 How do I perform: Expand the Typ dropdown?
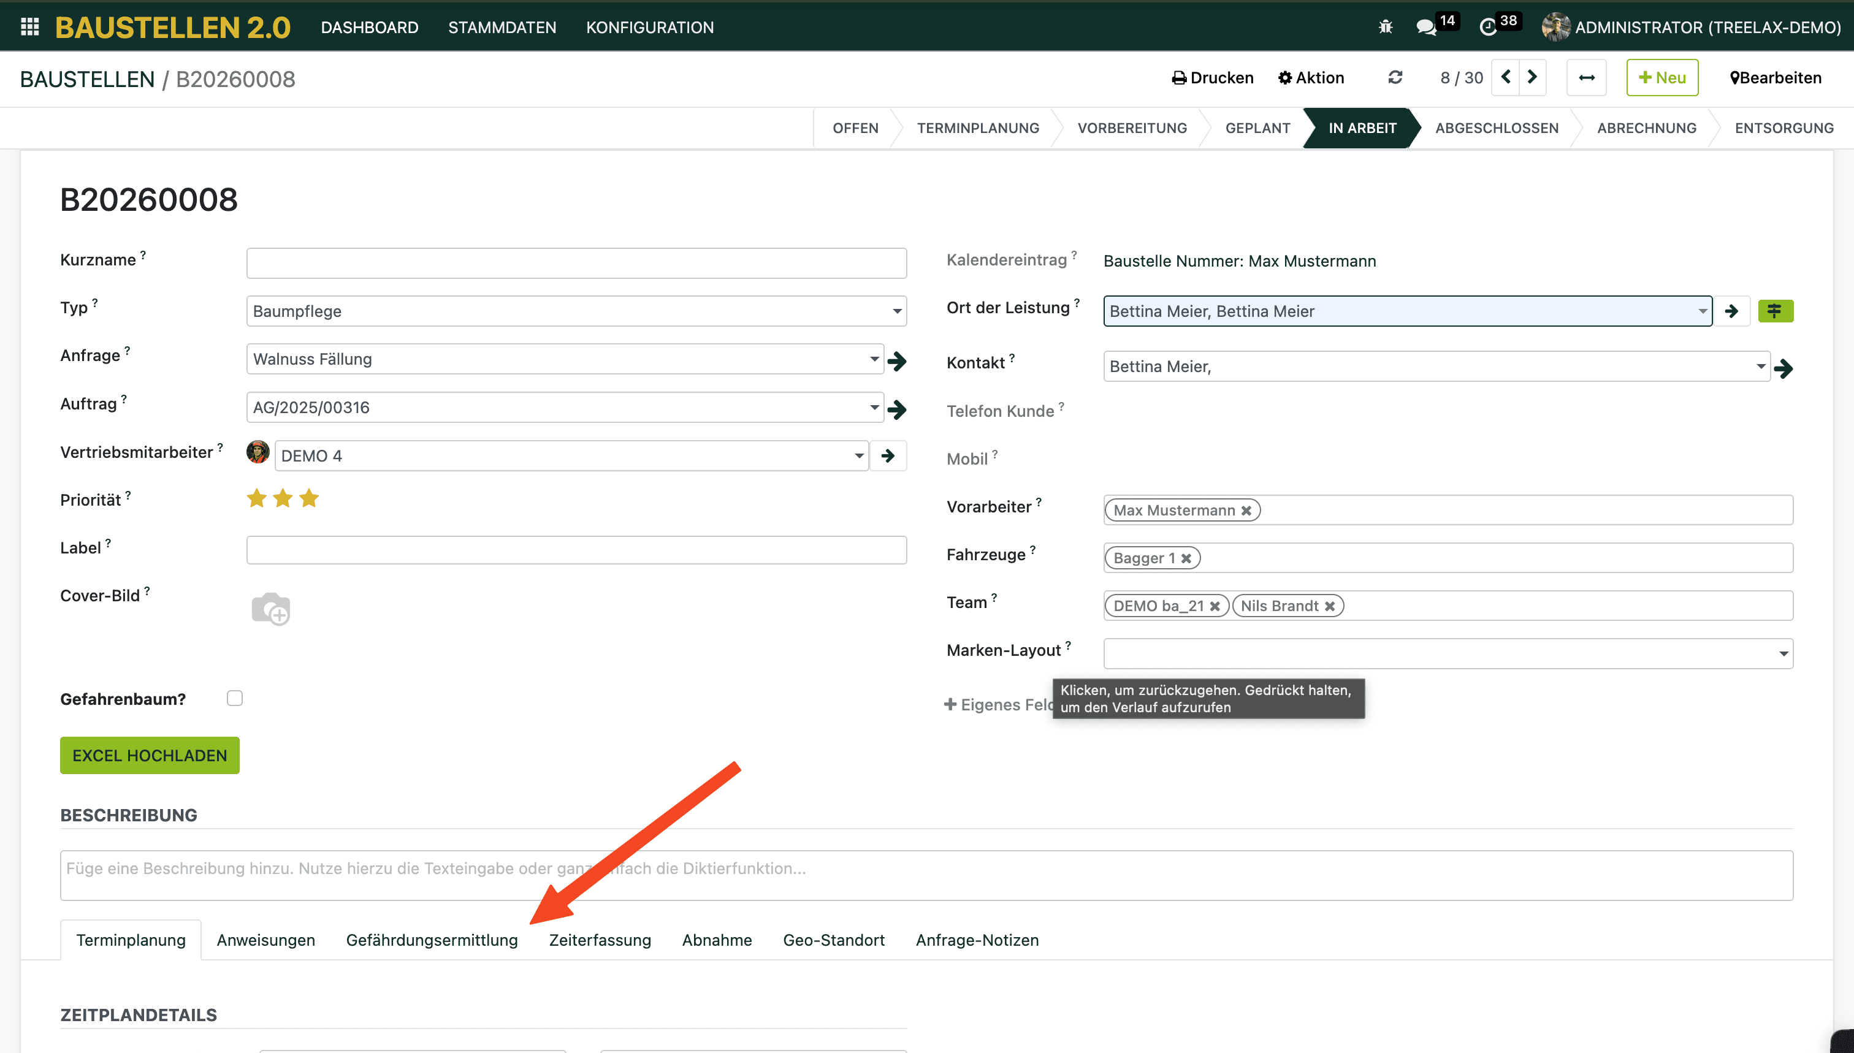[897, 311]
